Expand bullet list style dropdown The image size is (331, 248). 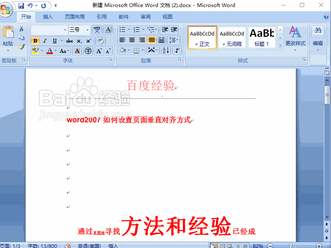coord(129,30)
